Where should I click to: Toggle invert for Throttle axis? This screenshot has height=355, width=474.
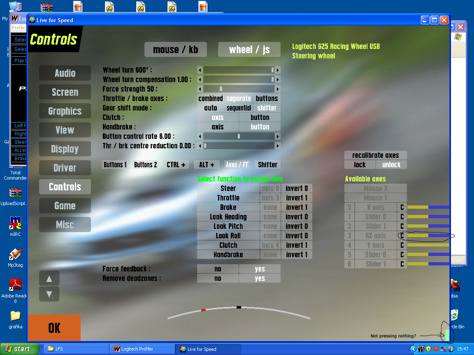point(297,198)
